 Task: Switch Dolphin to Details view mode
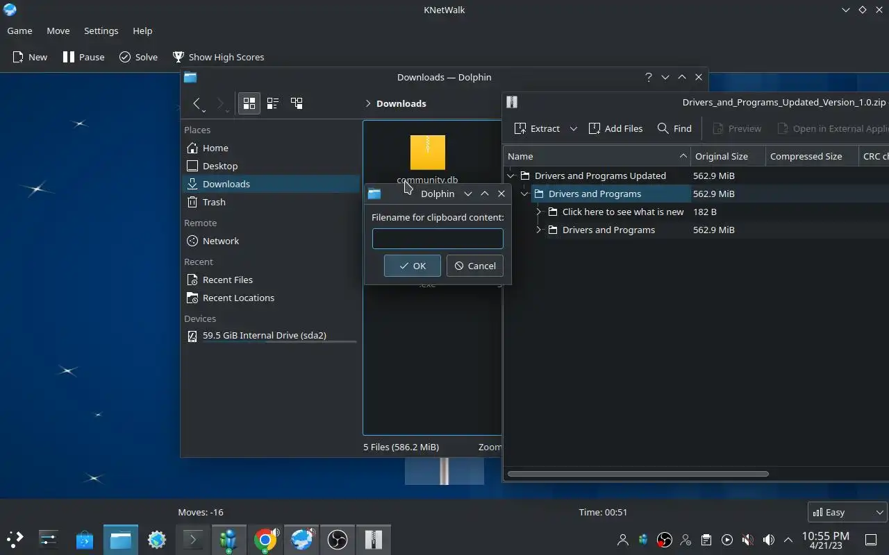click(297, 103)
